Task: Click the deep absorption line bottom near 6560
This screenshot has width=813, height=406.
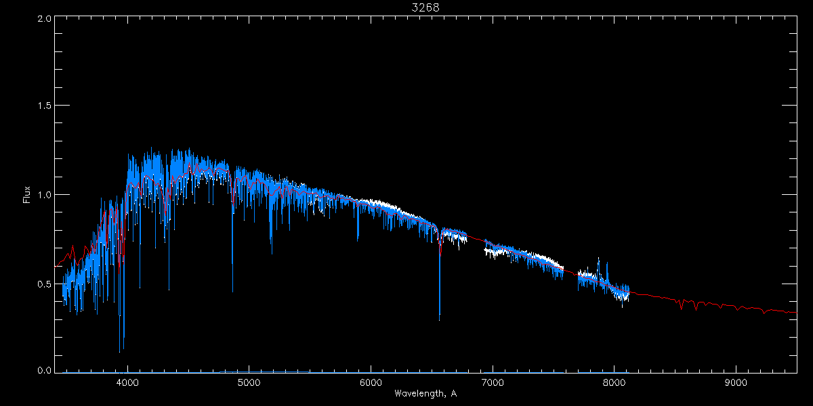Action: coord(439,317)
